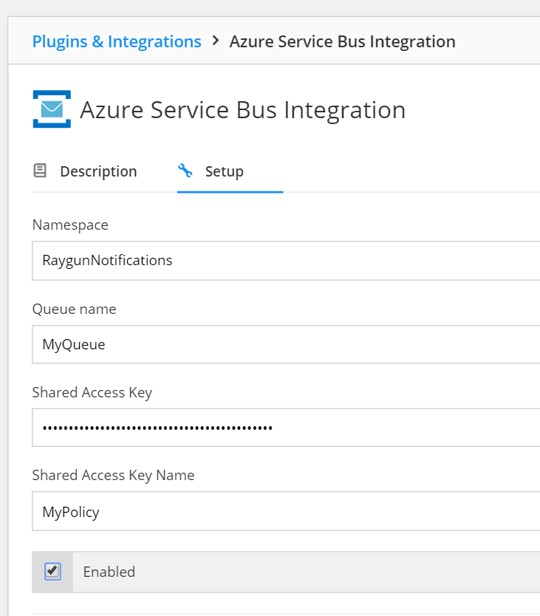Click the breadcrumb chevron separator
Image resolution: width=540 pixels, height=616 pixels.
(215, 41)
